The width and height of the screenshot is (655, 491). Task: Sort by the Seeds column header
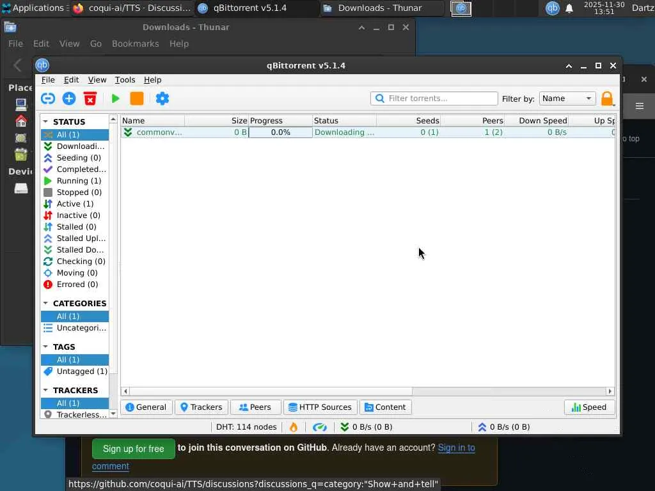click(x=408, y=121)
